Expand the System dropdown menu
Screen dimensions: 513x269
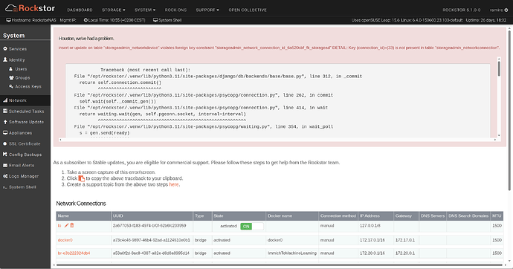pos(145,10)
